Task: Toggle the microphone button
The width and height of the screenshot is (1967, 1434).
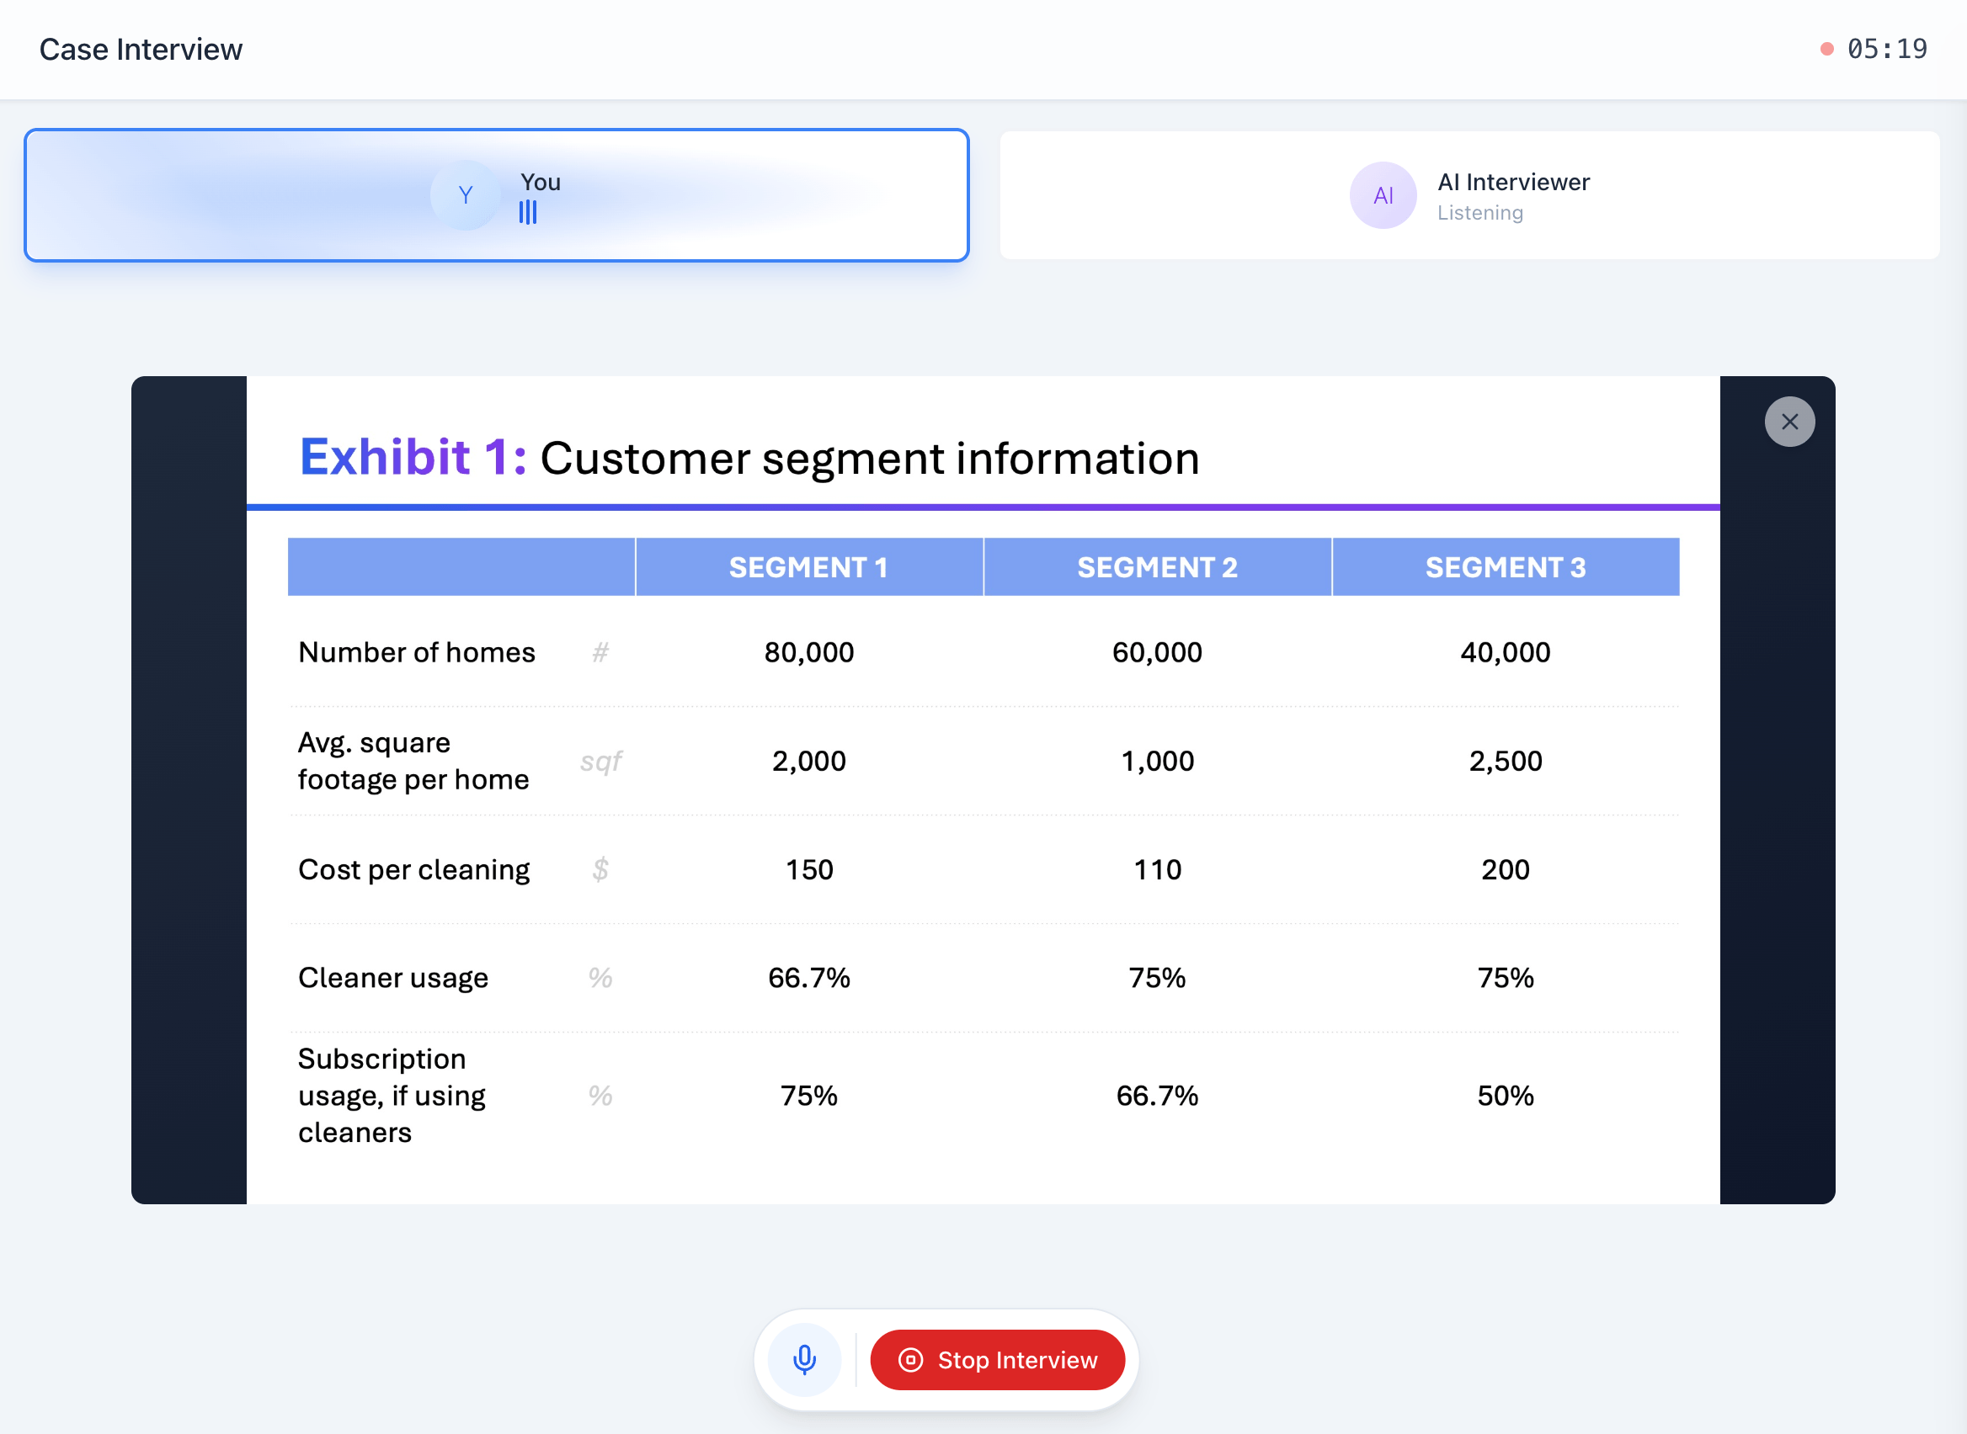Action: click(x=804, y=1359)
